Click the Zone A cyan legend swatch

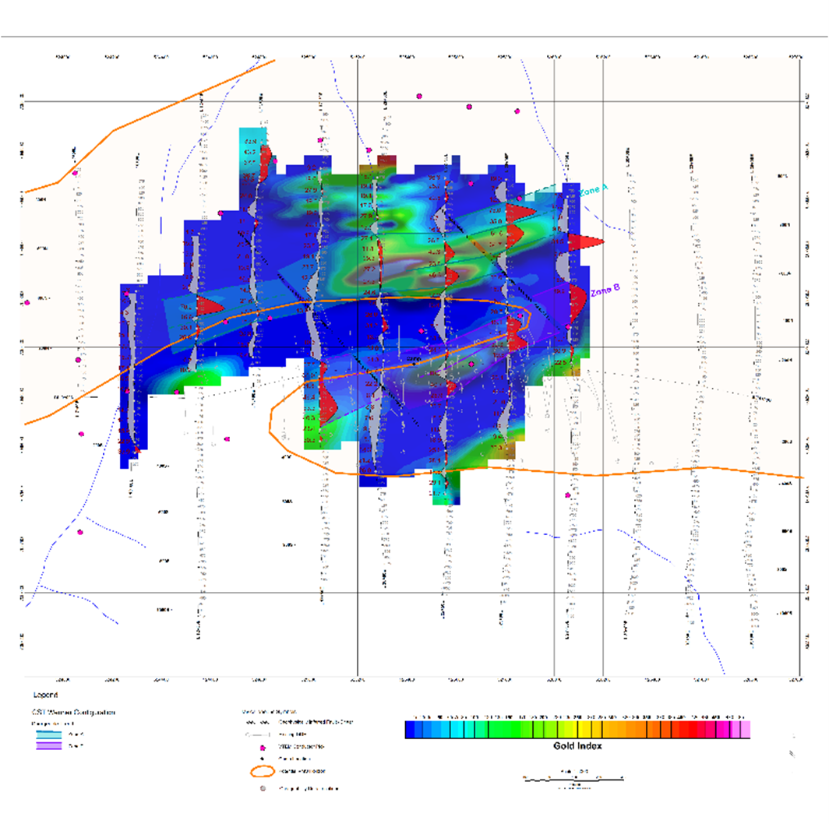(48, 734)
